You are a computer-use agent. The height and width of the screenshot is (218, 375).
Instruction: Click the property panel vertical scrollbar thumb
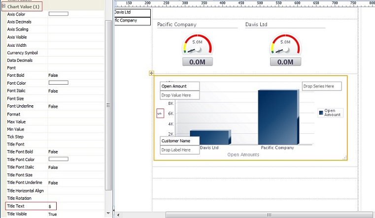pos(108,105)
